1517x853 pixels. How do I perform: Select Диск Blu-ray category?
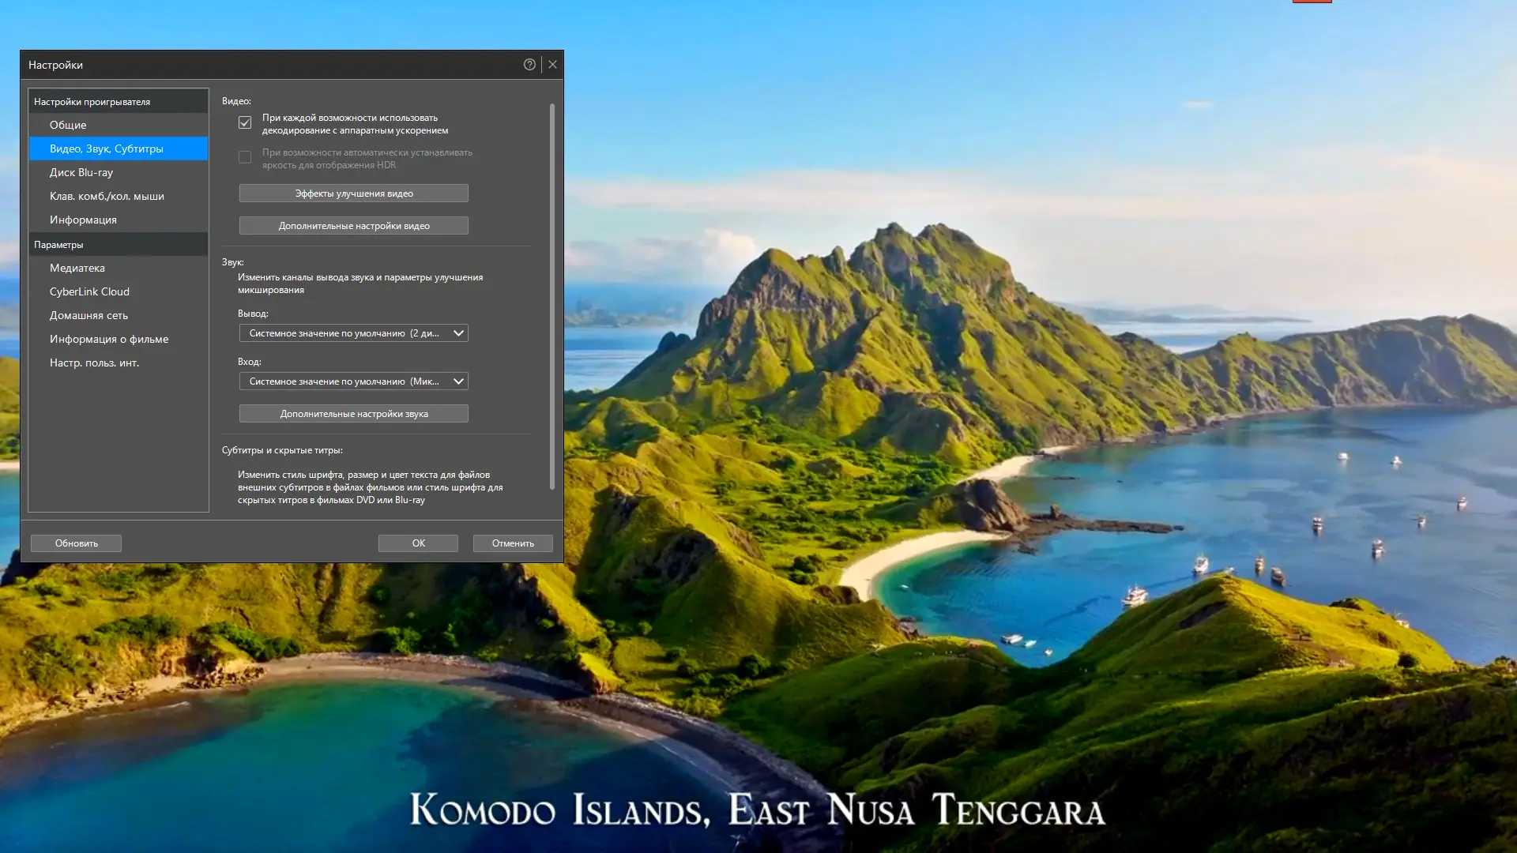tap(81, 172)
